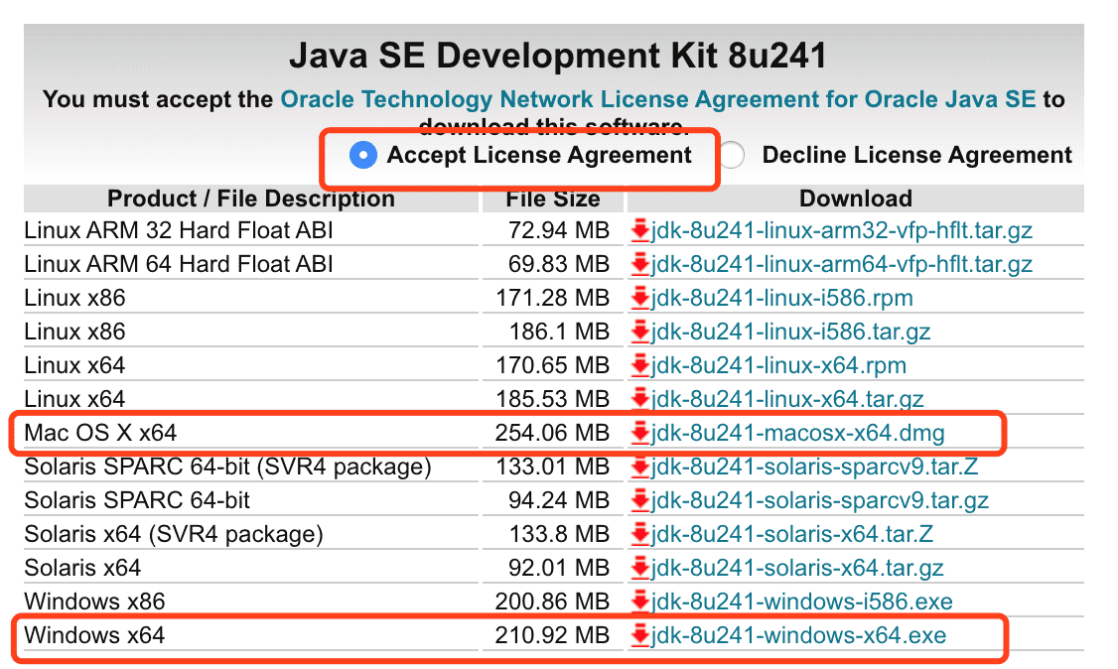
Task: Click the 210.92 MB file size cell
Action: [x=553, y=635]
